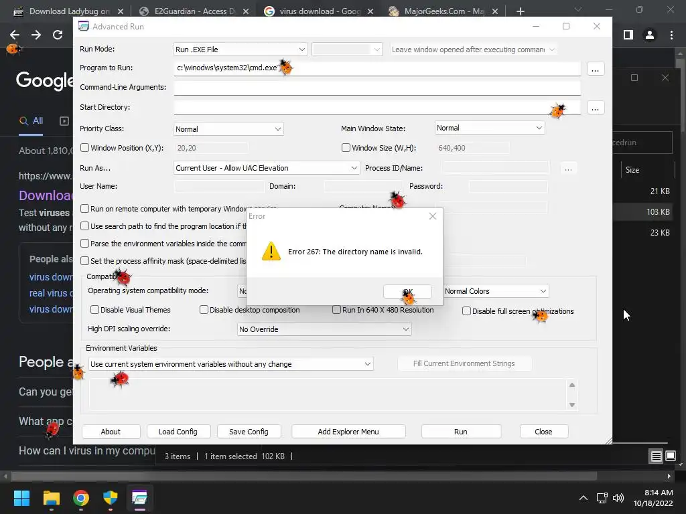The image size is (686, 514).
Task: Open the Run Mode dropdown
Action: pos(241,50)
